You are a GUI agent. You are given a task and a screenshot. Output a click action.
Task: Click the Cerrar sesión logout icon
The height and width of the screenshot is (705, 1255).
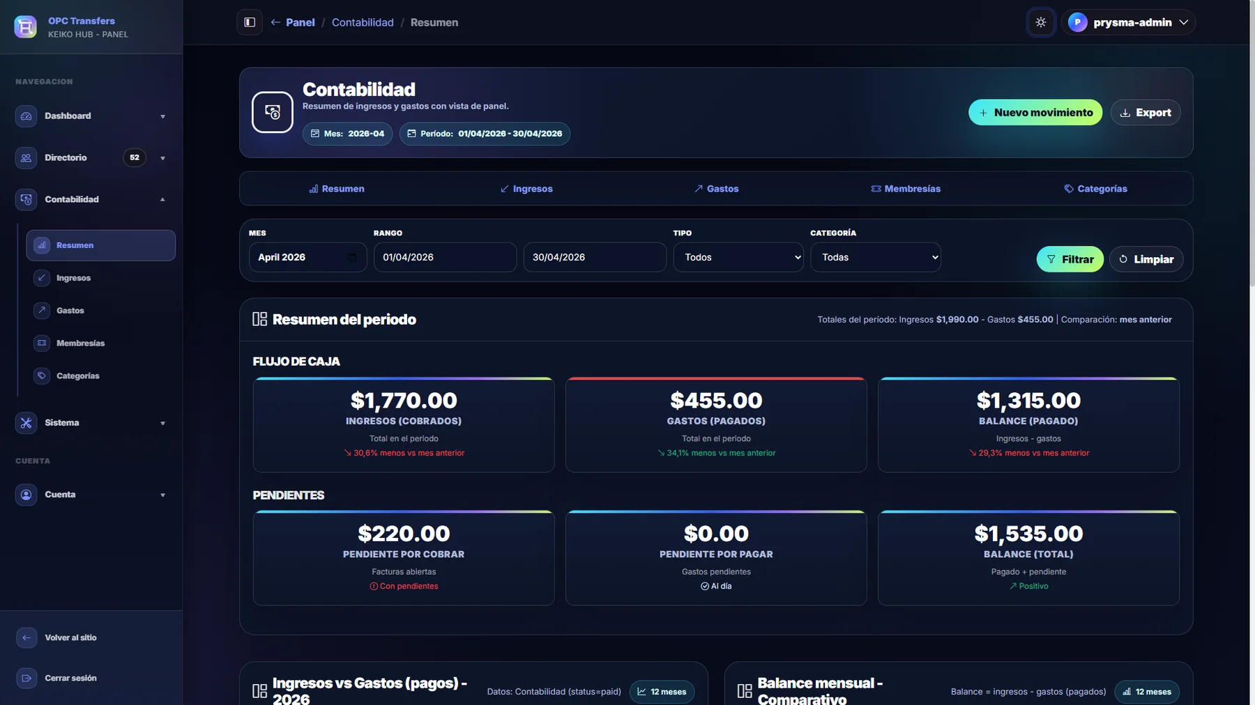(26, 678)
